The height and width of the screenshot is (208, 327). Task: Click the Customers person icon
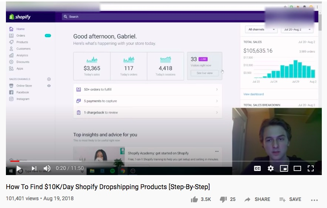pyautogui.click(x=11, y=49)
